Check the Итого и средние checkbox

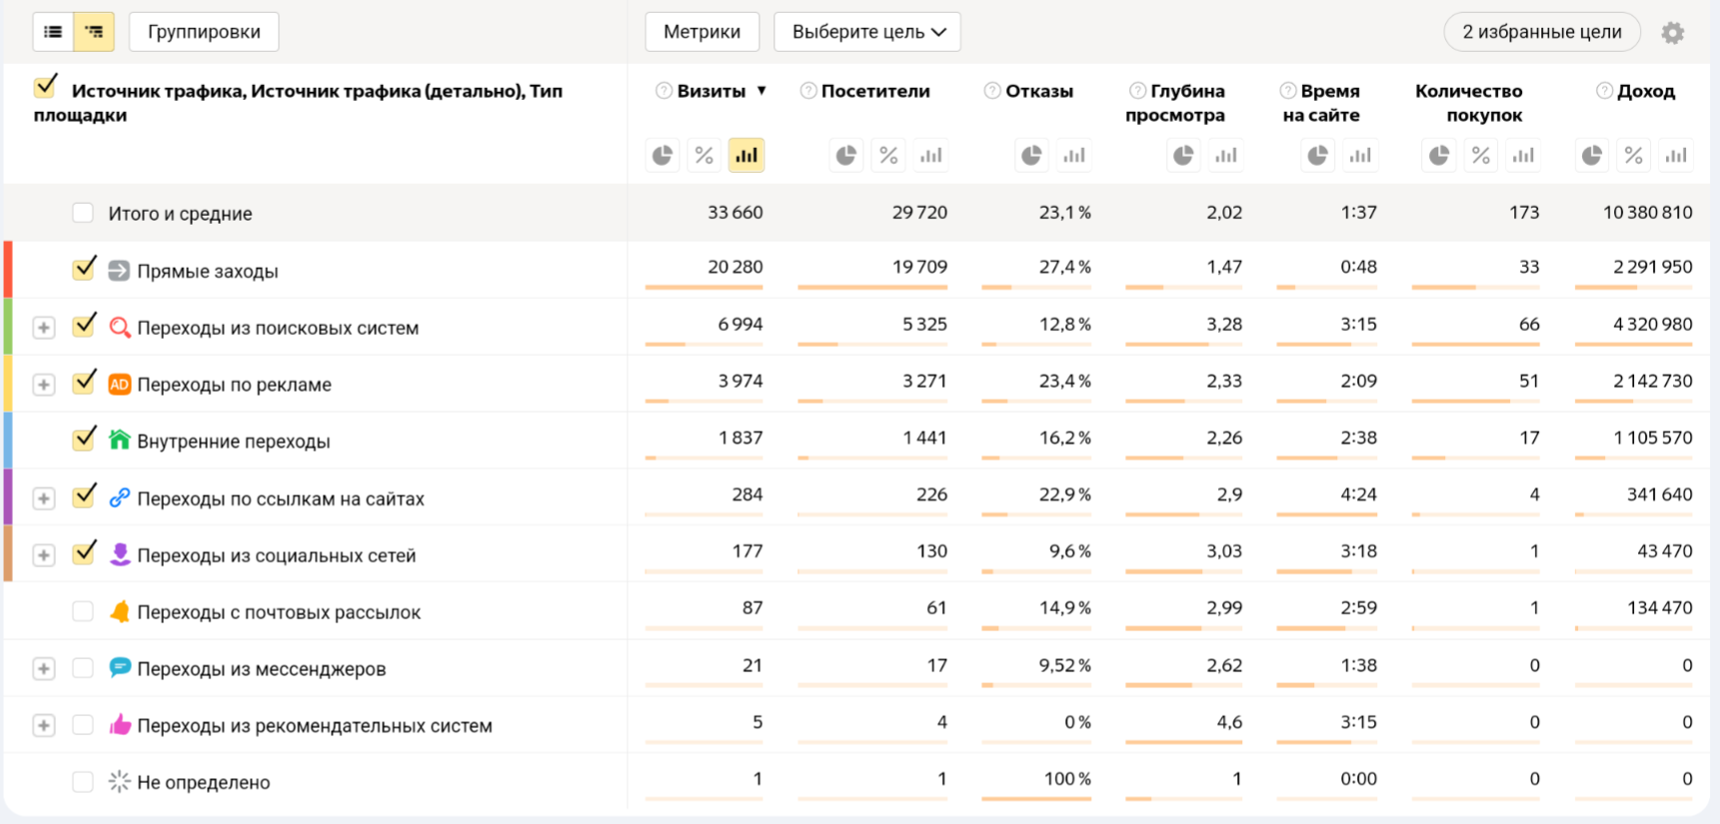(x=83, y=213)
